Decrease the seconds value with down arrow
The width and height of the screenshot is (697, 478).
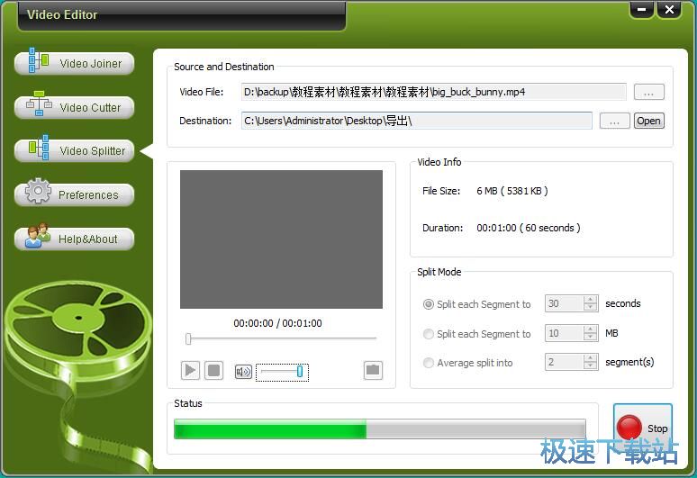click(x=591, y=307)
